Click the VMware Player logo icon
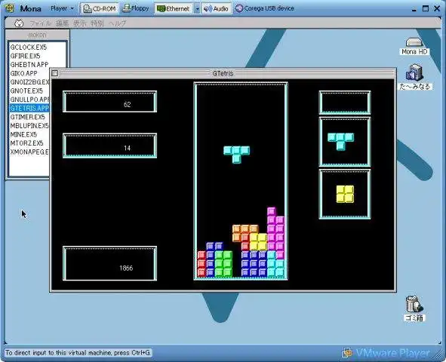Image resolution: width=446 pixels, height=362 pixels. click(x=347, y=353)
